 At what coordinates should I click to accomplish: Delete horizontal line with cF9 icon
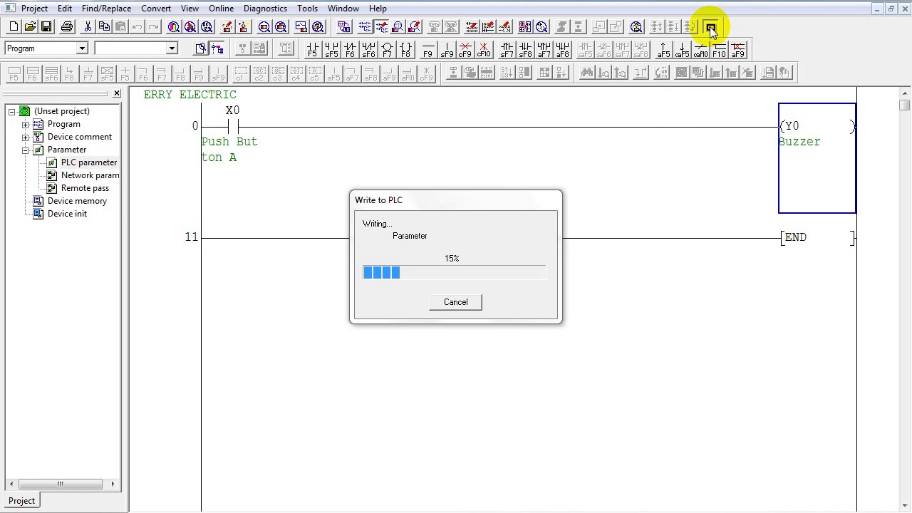(x=465, y=49)
